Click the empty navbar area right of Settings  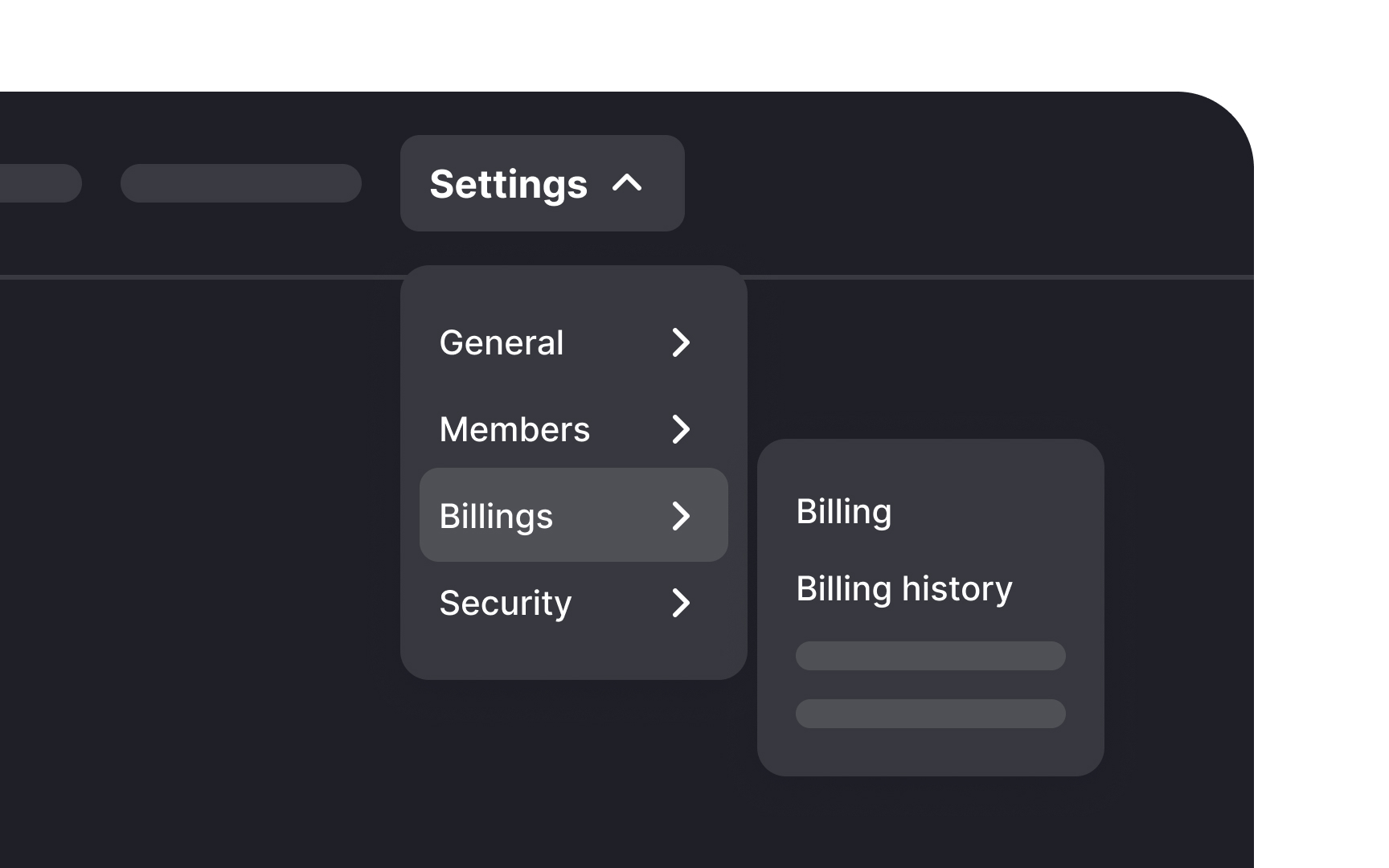[x=965, y=183]
